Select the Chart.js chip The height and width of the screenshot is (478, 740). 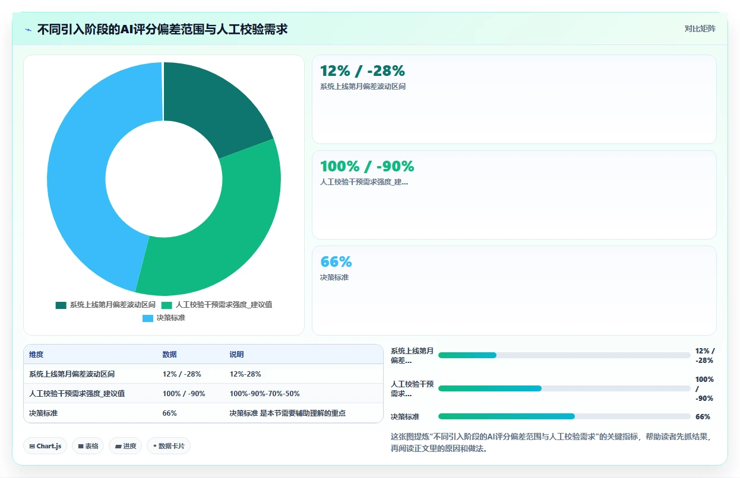(x=45, y=446)
